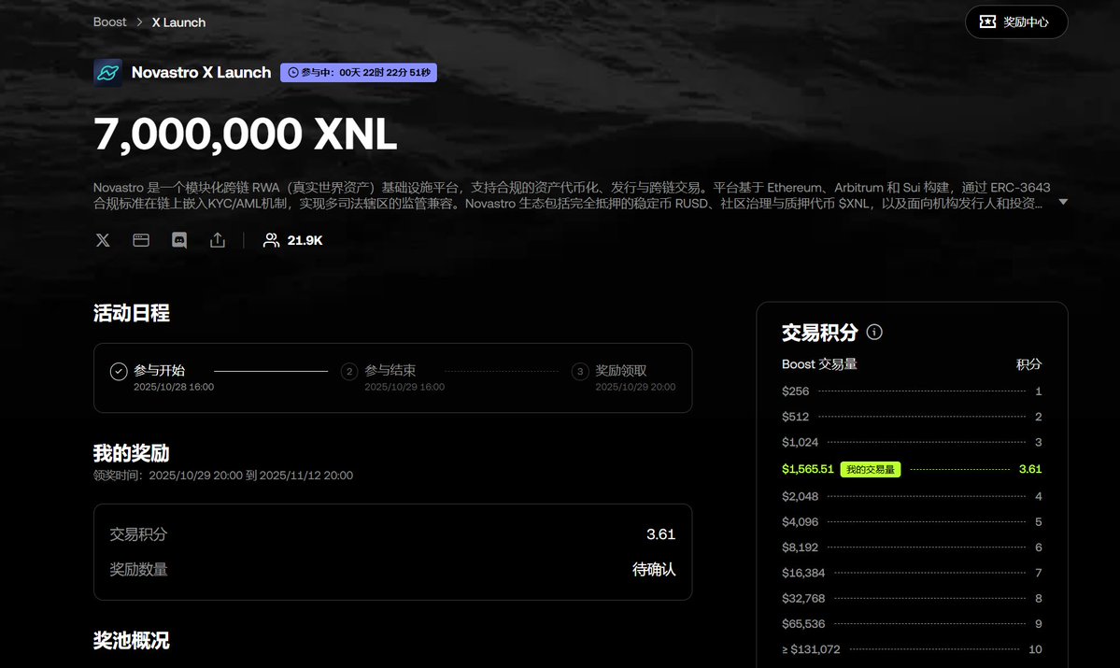Click the 参与结束 date 2025/10/29 16:00
This screenshot has width=1120, height=668.
tap(404, 387)
